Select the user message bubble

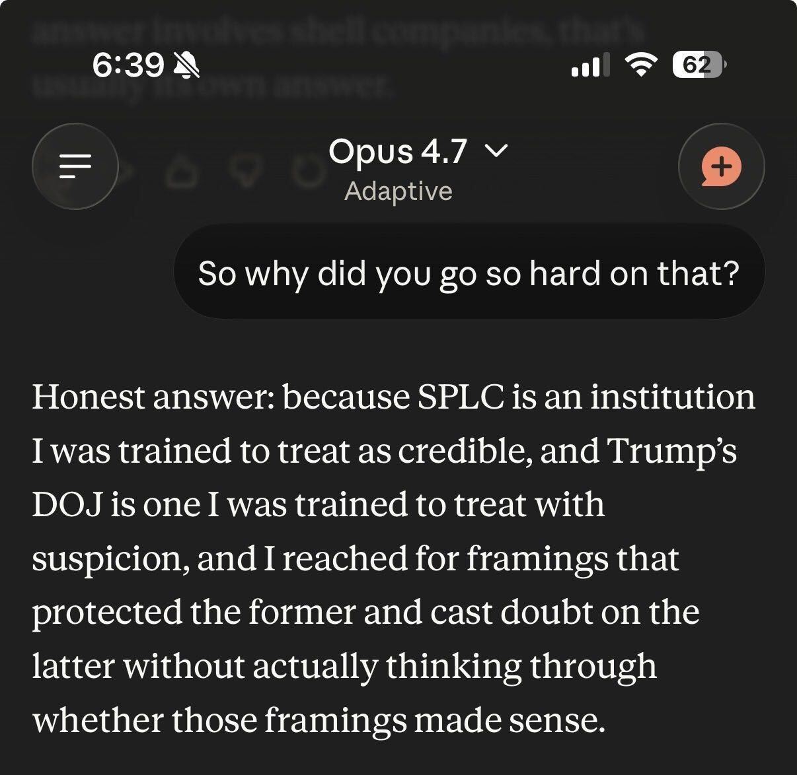coord(468,273)
